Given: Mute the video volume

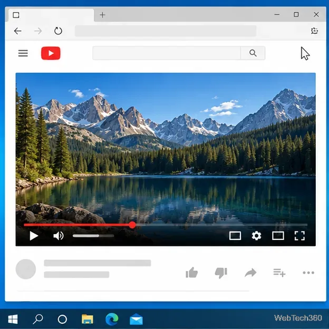Looking at the screenshot, I should click(59, 236).
